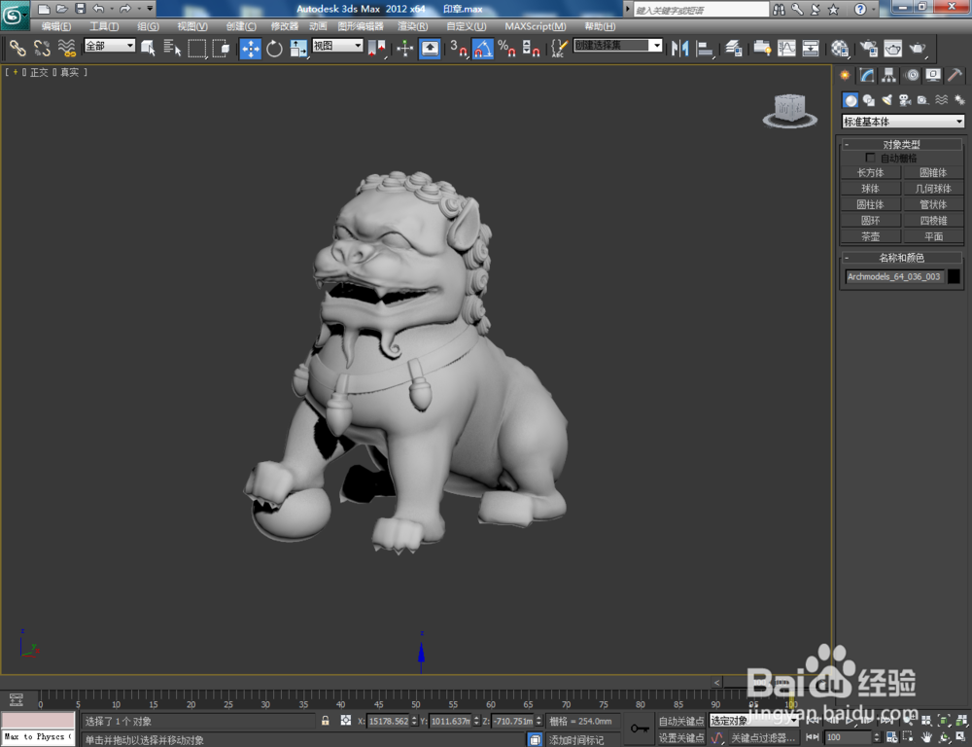Open the 工具(T) menu
Screen dimensions: 972x747
click(104, 26)
